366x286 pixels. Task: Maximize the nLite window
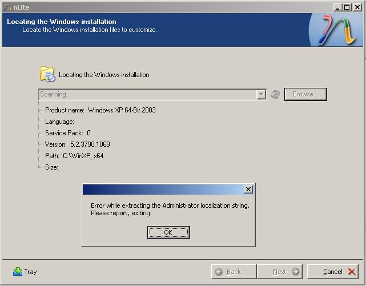click(x=347, y=7)
